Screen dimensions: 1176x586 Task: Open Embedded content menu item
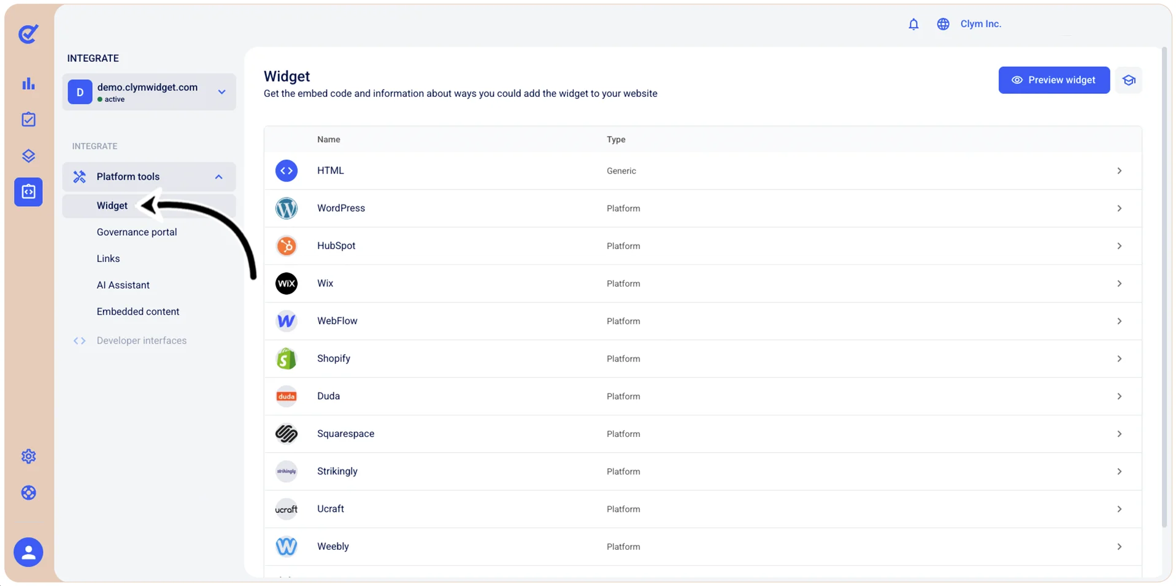click(138, 311)
